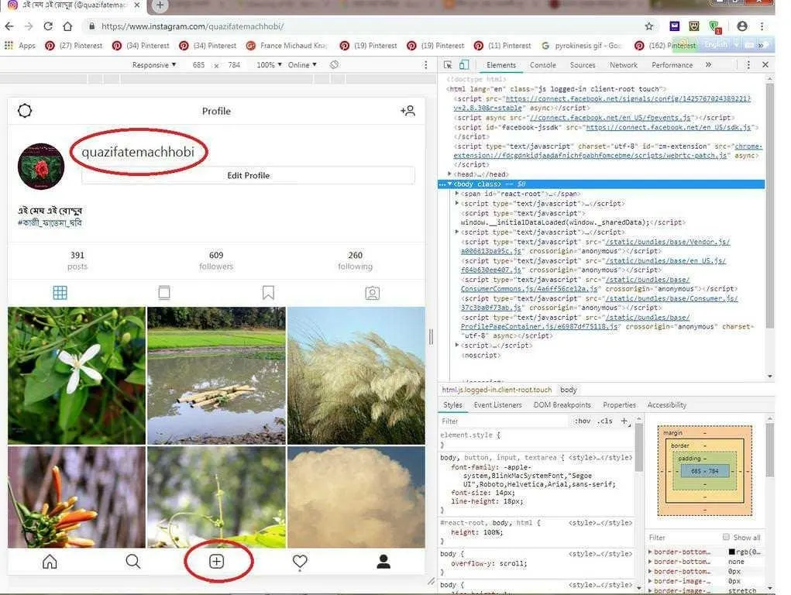Rotate the device viewport icon
Screen dimensions: 791x595
[334, 65]
